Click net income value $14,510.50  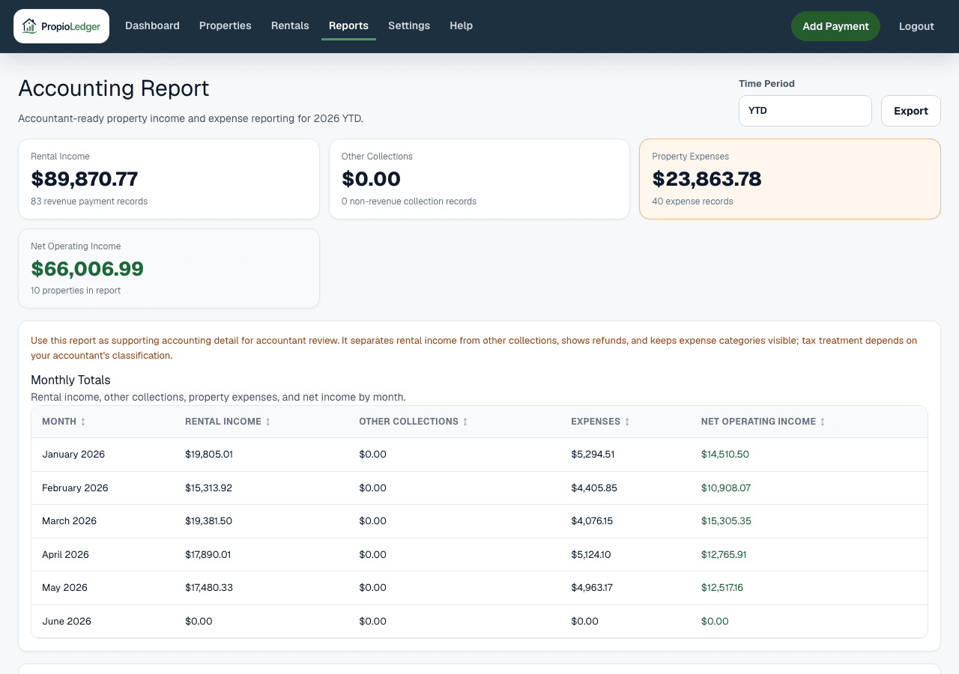point(725,455)
